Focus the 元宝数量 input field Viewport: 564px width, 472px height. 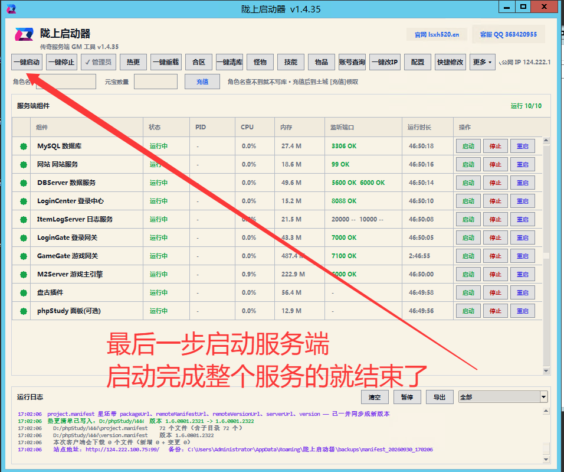point(156,82)
